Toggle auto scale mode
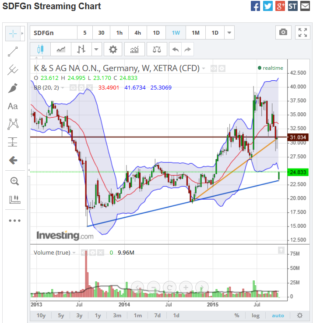313x323 pixels. [x=278, y=316]
